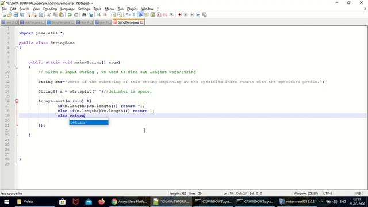
Task: Click the Close document toolbar icon
Action: coord(28,14)
